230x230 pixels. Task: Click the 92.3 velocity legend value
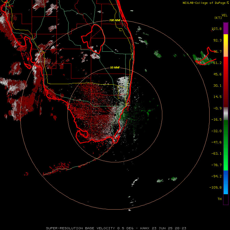(x=217, y=40)
